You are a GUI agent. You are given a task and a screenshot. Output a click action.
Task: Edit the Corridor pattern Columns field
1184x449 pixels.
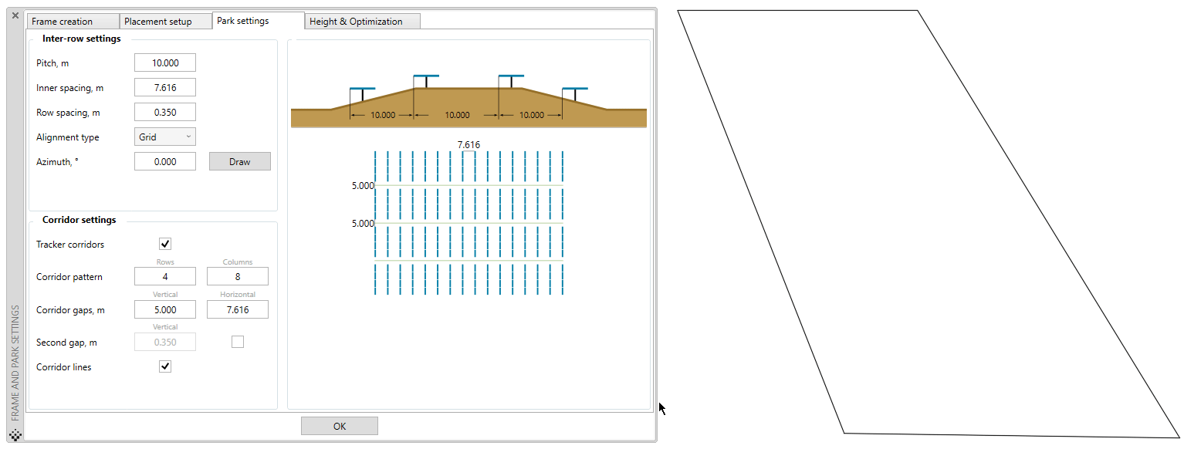[x=238, y=276]
